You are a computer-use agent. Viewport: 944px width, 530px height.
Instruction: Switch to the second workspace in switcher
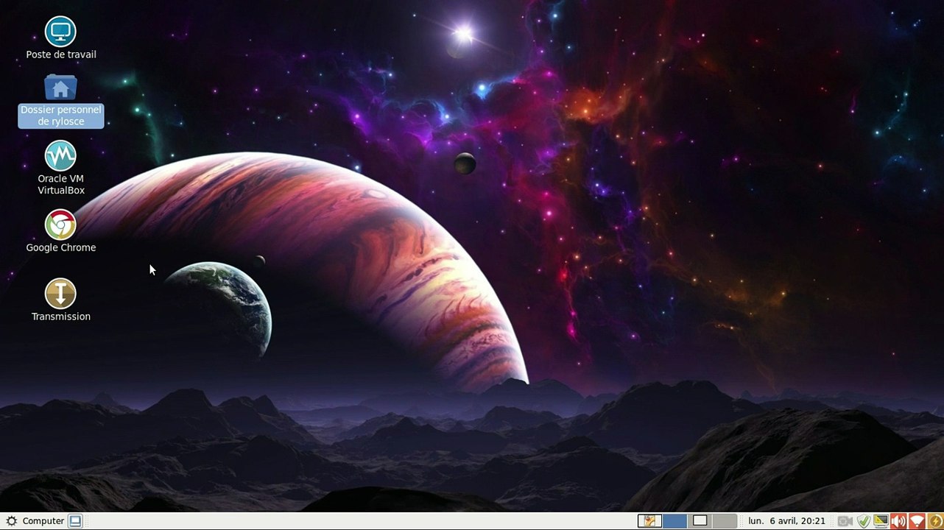coord(674,521)
